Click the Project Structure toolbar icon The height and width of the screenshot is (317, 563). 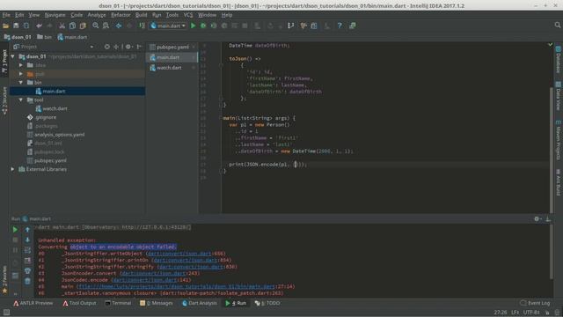pos(314,26)
